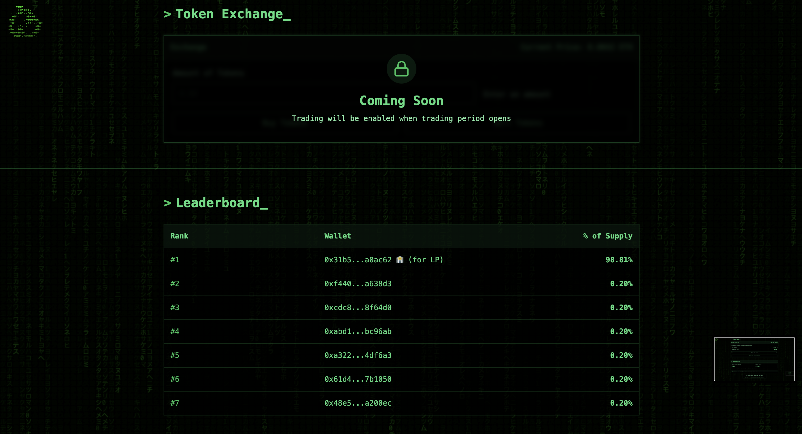Click the 98.81% supply value
Viewport: 802px width, 434px height.
coord(619,260)
